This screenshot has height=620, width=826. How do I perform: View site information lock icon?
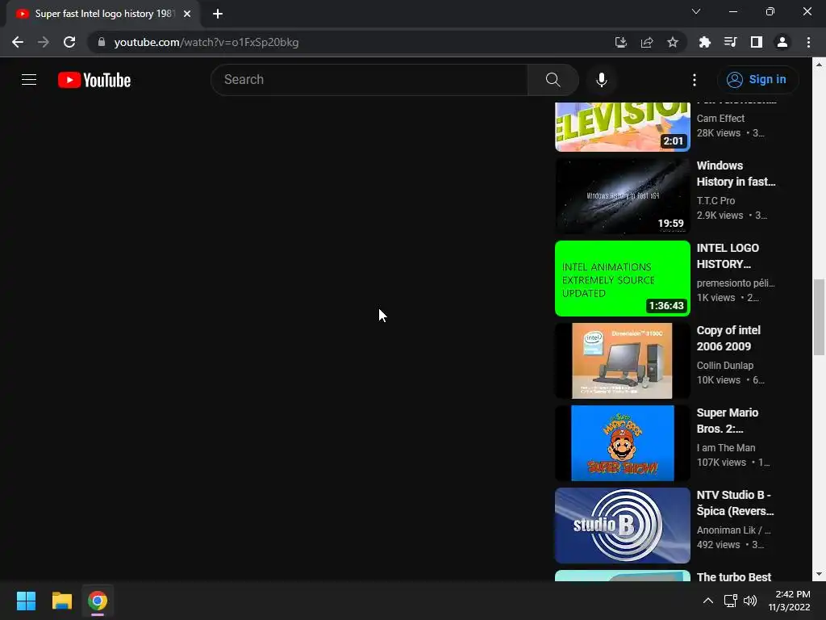(102, 42)
